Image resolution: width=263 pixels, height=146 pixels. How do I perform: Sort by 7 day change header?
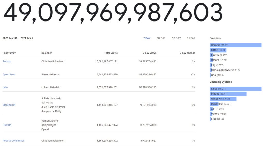[187, 53]
